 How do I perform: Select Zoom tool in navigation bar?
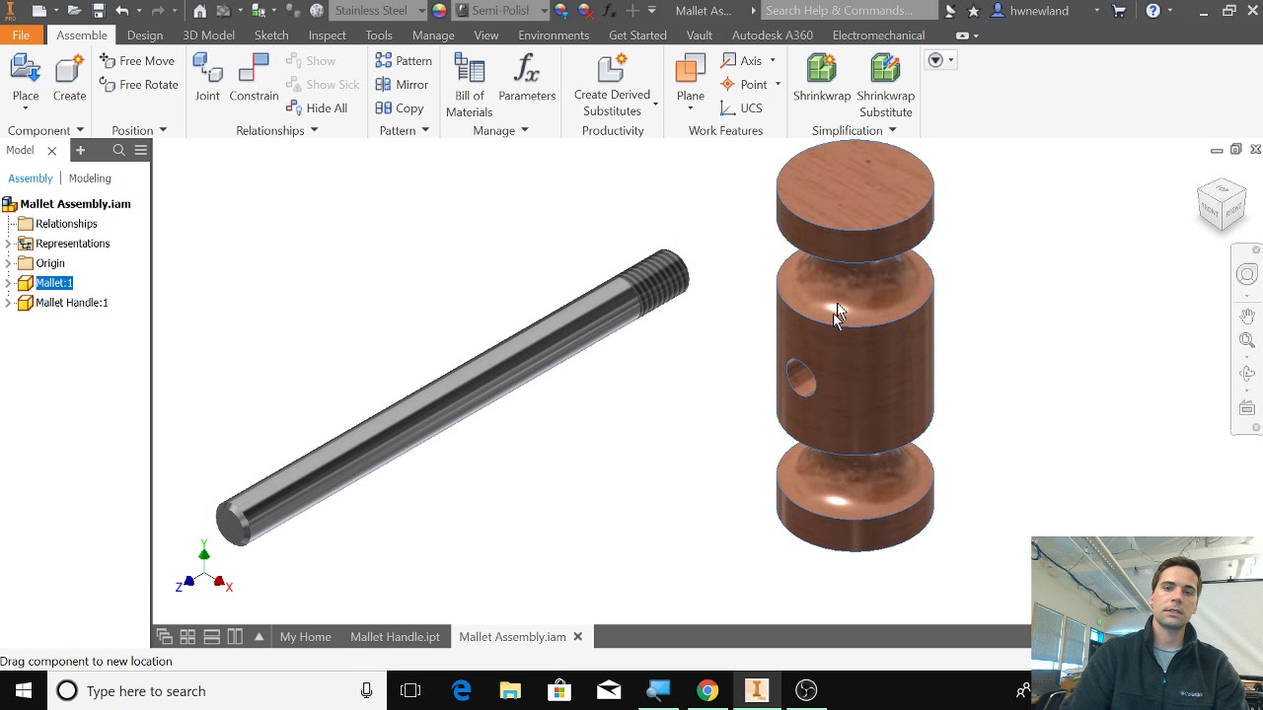tap(1247, 341)
